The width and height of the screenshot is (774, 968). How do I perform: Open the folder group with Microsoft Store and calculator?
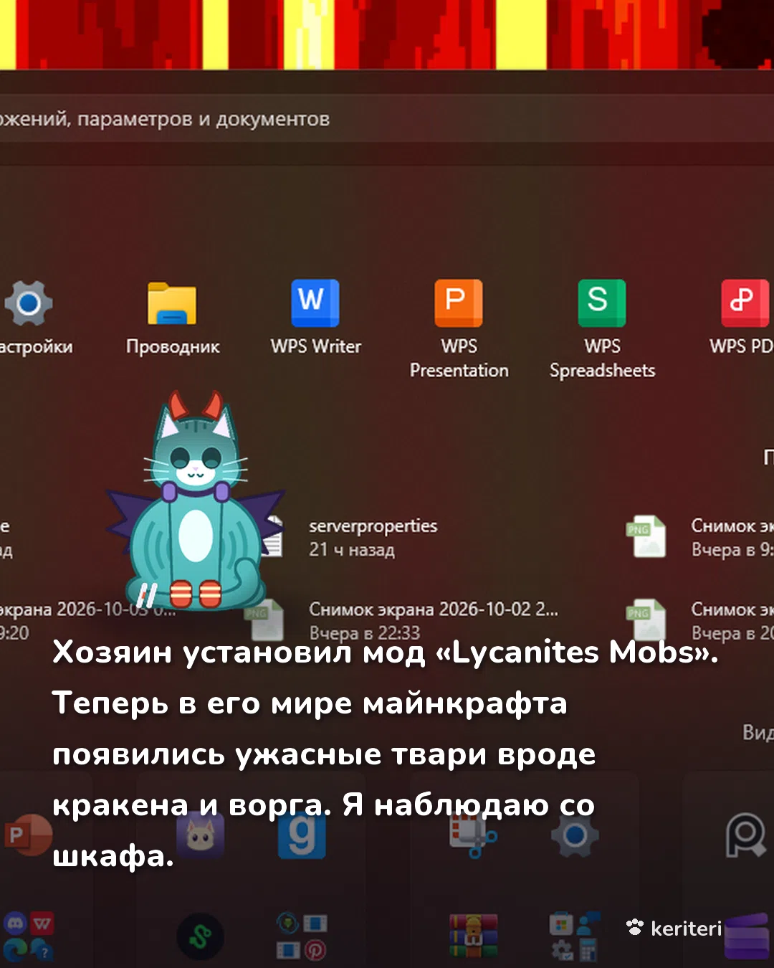click(x=575, y=936)
